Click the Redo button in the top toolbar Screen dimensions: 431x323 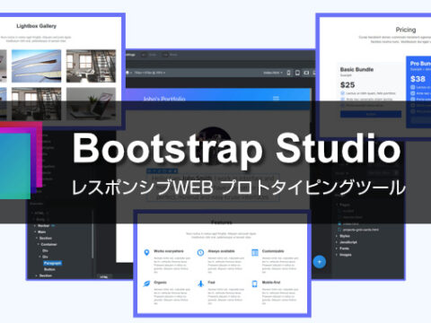(x=171, y=55)
